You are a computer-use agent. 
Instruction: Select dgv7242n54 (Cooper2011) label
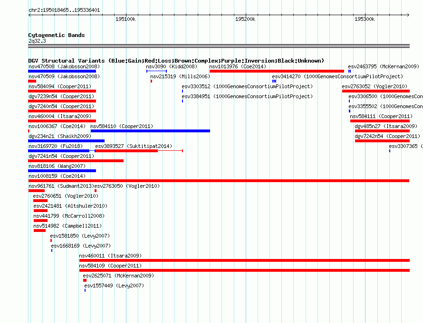click(388, 136)
